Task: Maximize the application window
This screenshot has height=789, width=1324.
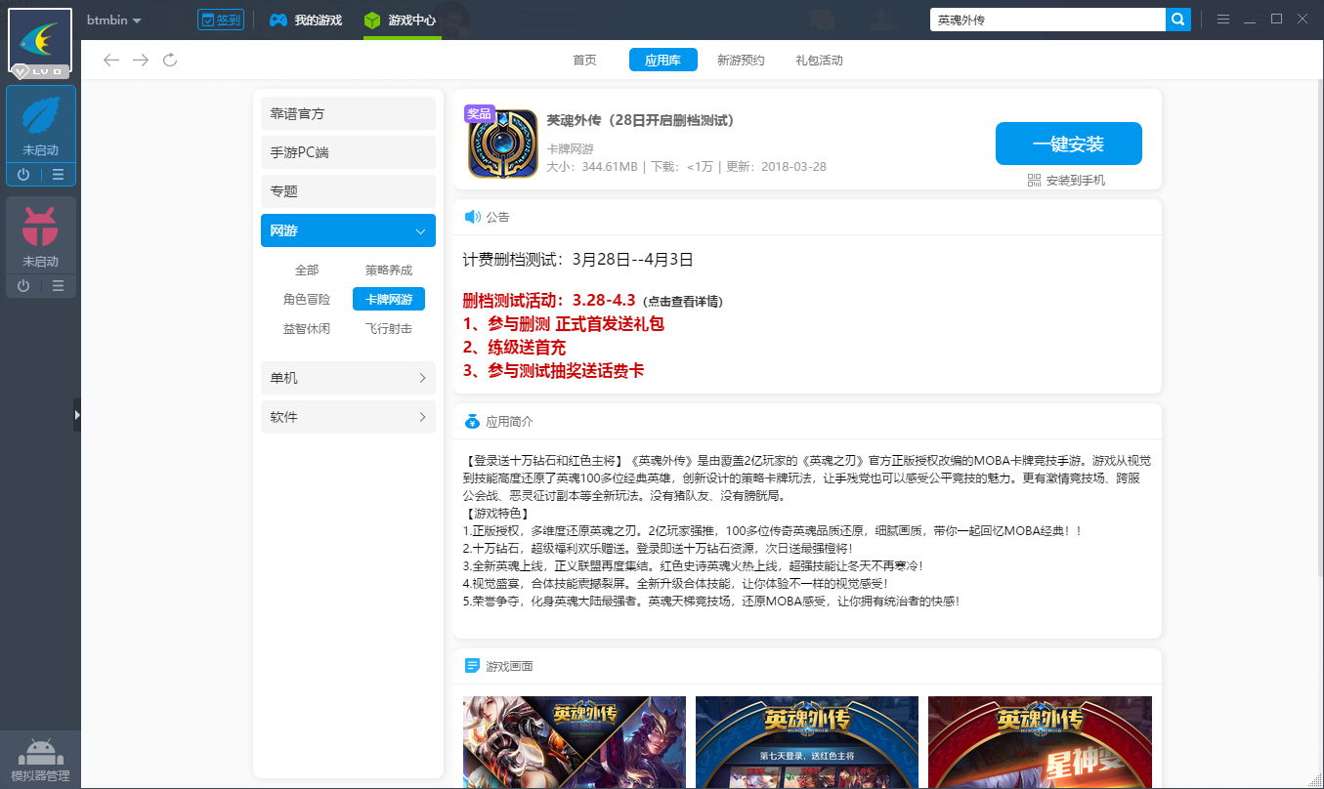Action: (x=1276, y=19)
